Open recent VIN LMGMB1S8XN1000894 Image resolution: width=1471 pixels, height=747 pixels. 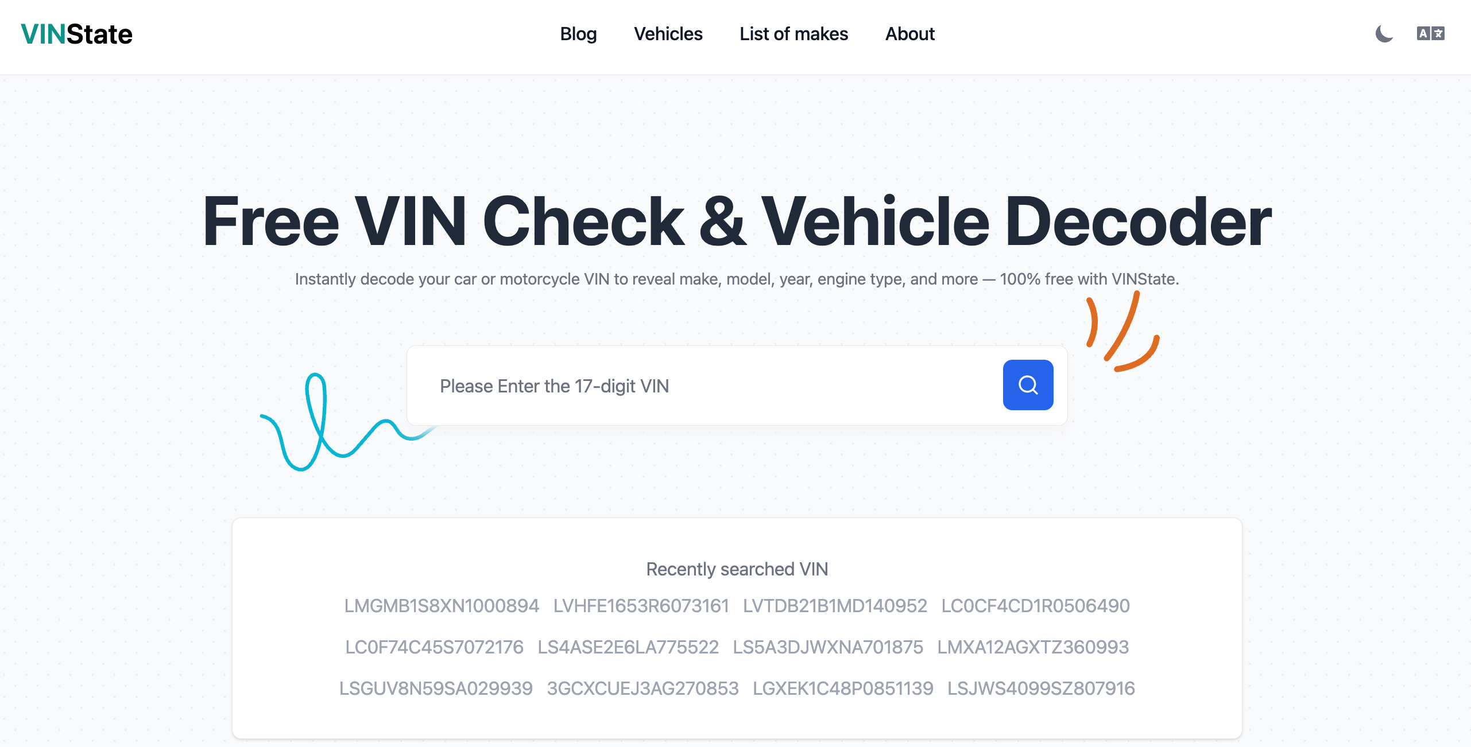tap(442, 606)
